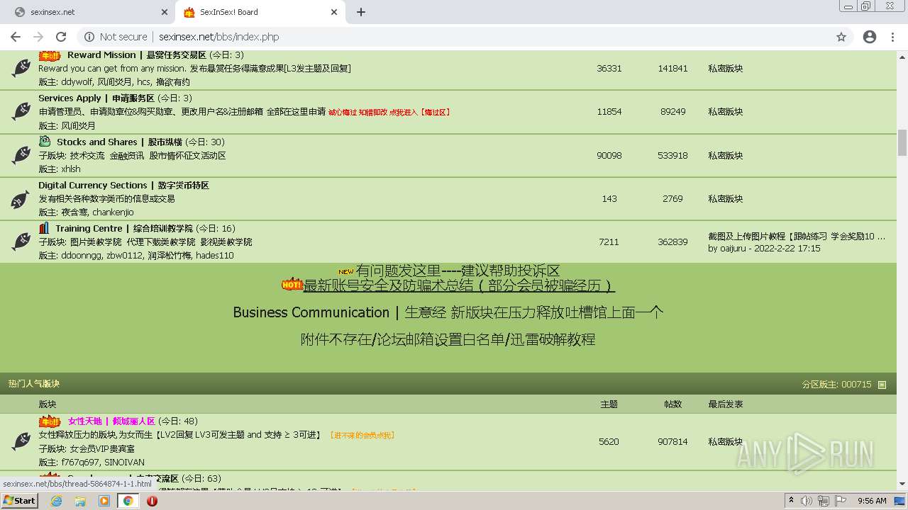Click the back navigation arrow
Image resolution: width=908 pixels, height=510 pixels.
[16, 37]
